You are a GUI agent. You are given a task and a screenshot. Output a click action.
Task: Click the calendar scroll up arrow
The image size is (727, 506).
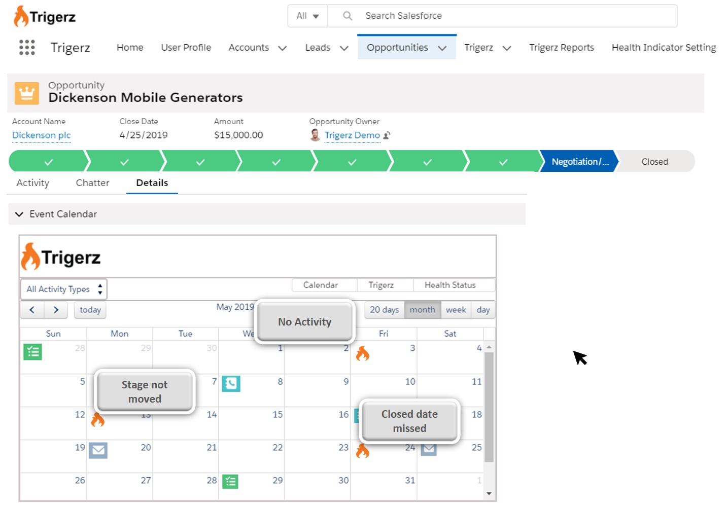pos(489,347)
